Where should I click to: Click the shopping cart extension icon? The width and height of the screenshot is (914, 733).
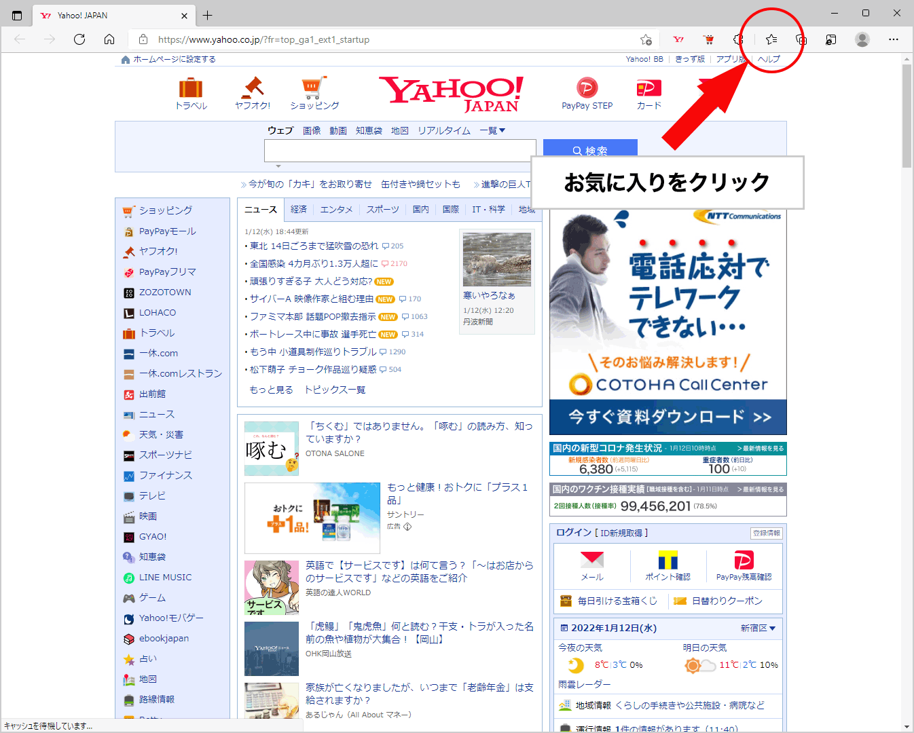708,39
